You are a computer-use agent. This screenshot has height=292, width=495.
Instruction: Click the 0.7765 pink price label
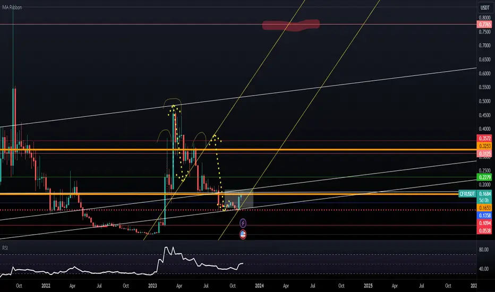tap(484, 24)
